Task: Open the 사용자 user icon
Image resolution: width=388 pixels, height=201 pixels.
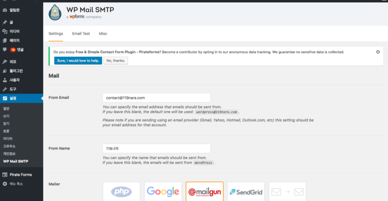Action: (5, 80)
